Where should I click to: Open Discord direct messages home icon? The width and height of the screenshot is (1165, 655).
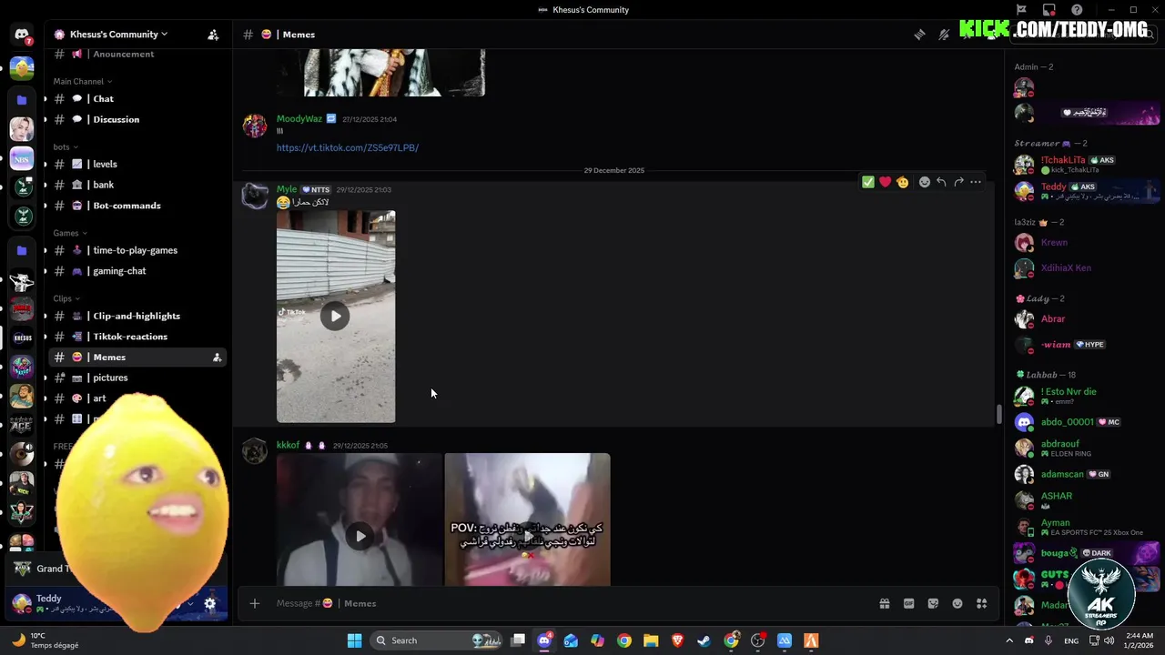[22, 35]
